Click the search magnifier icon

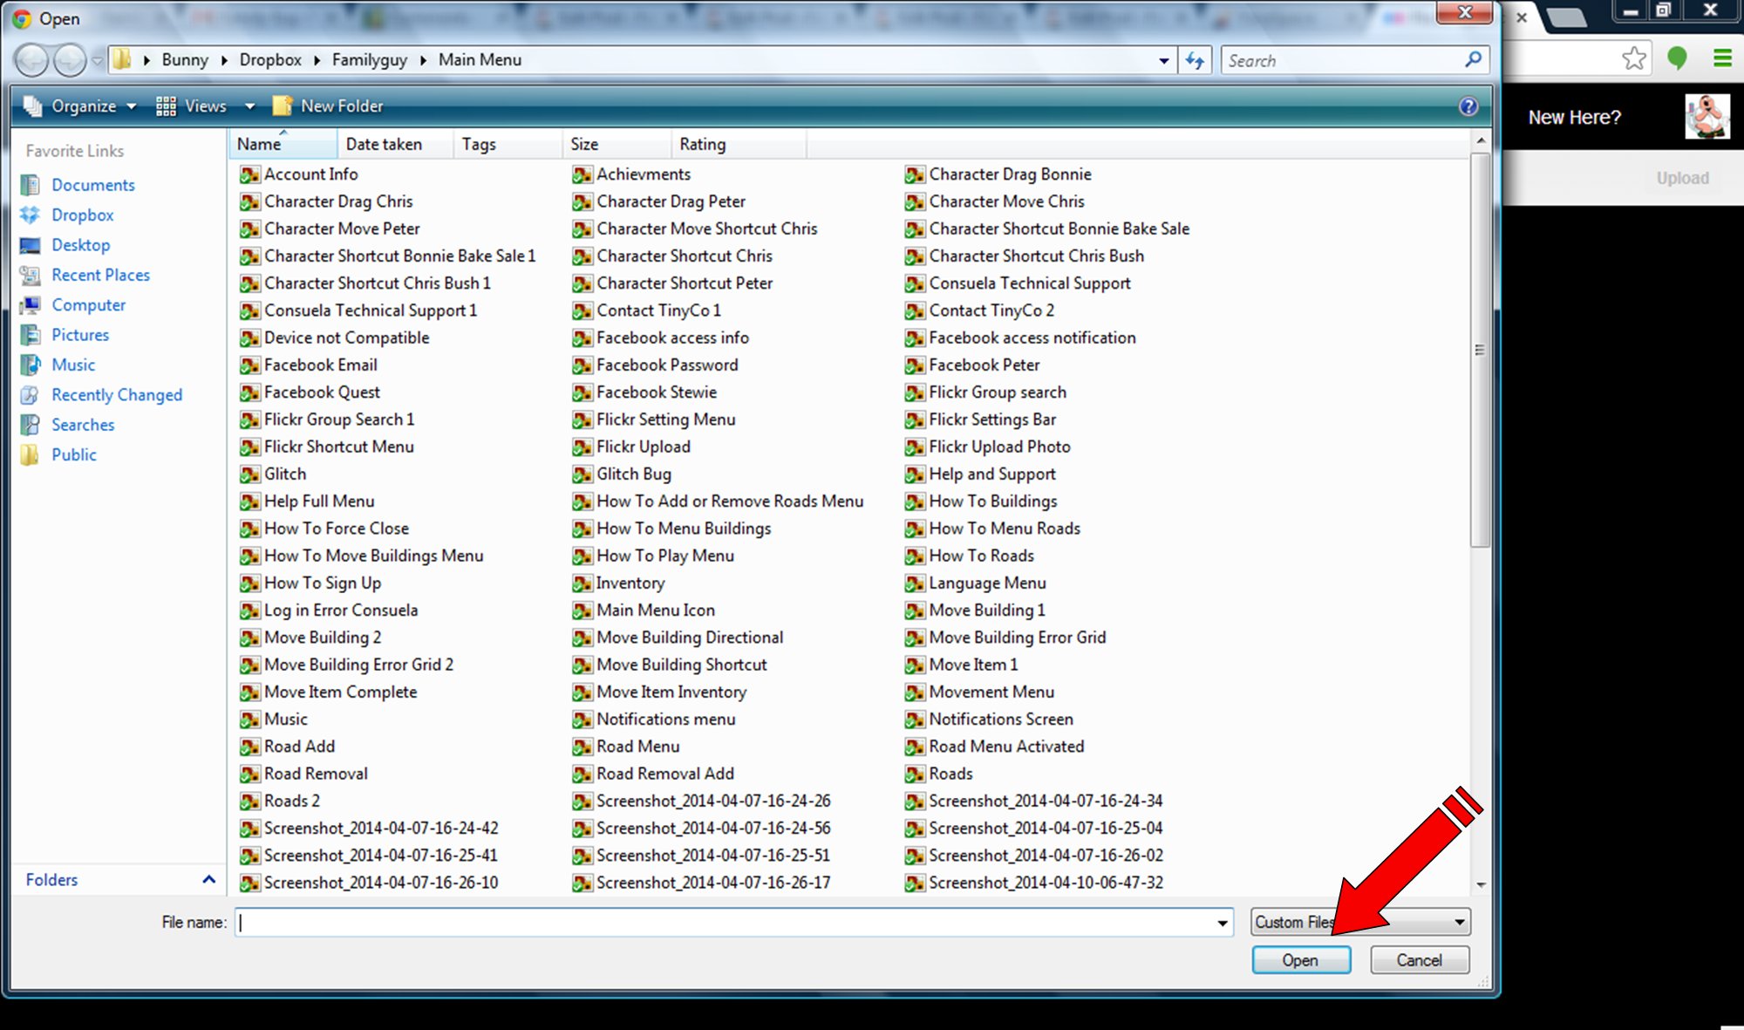pyautogui.click(x=1474, y=59)
